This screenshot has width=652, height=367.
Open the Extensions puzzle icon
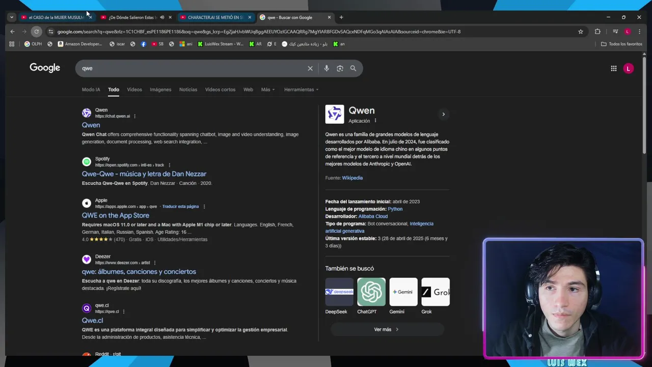(x=597, y=32)
